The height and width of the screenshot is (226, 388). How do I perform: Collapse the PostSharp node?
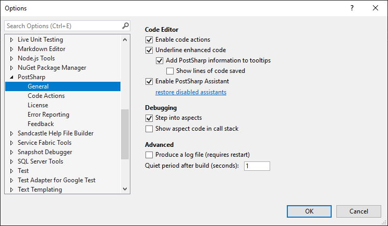coord(11,77)
